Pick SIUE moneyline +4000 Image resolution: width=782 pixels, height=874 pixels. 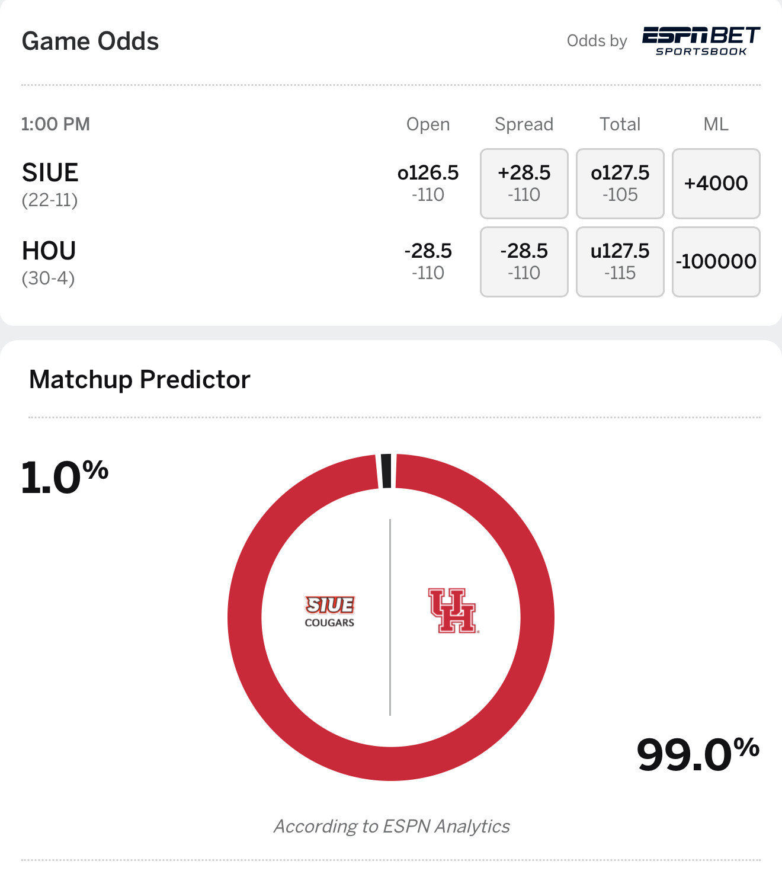716,184
